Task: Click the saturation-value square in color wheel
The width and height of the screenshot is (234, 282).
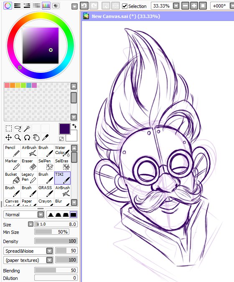Action: (x=41, y=46)
